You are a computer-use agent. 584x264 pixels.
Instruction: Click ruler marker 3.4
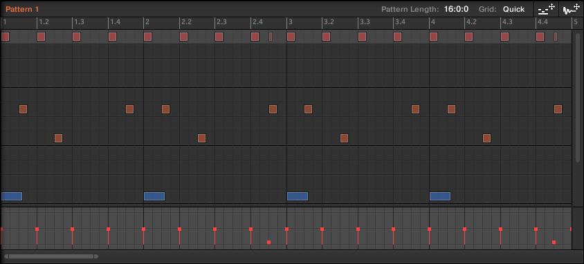point(400,22)
